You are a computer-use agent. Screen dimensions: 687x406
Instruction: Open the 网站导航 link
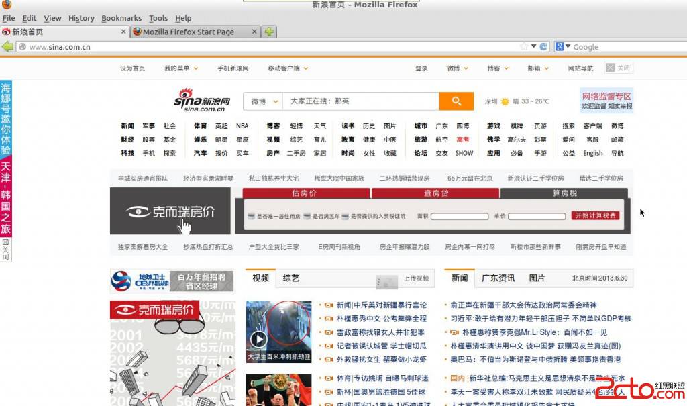580,68
